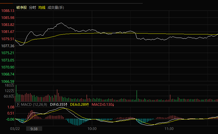Viewport: 218px width, 134px height.
Task: Toggle the yellow 均线 legend
Action: tap(42, 7)
